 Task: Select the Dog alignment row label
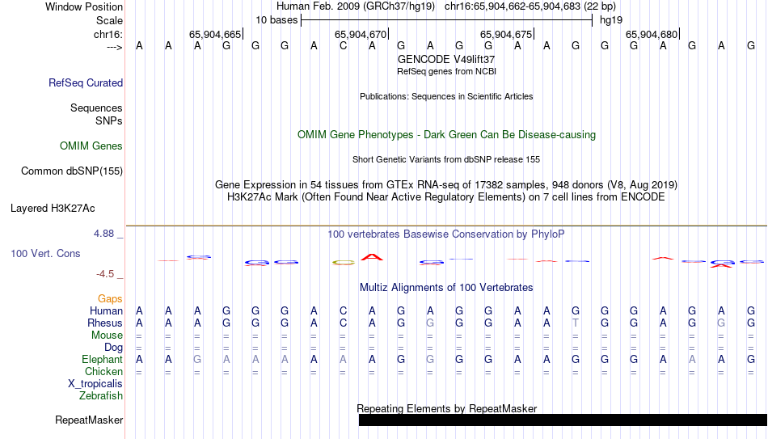pyautogui.click(x=113, y=348)
